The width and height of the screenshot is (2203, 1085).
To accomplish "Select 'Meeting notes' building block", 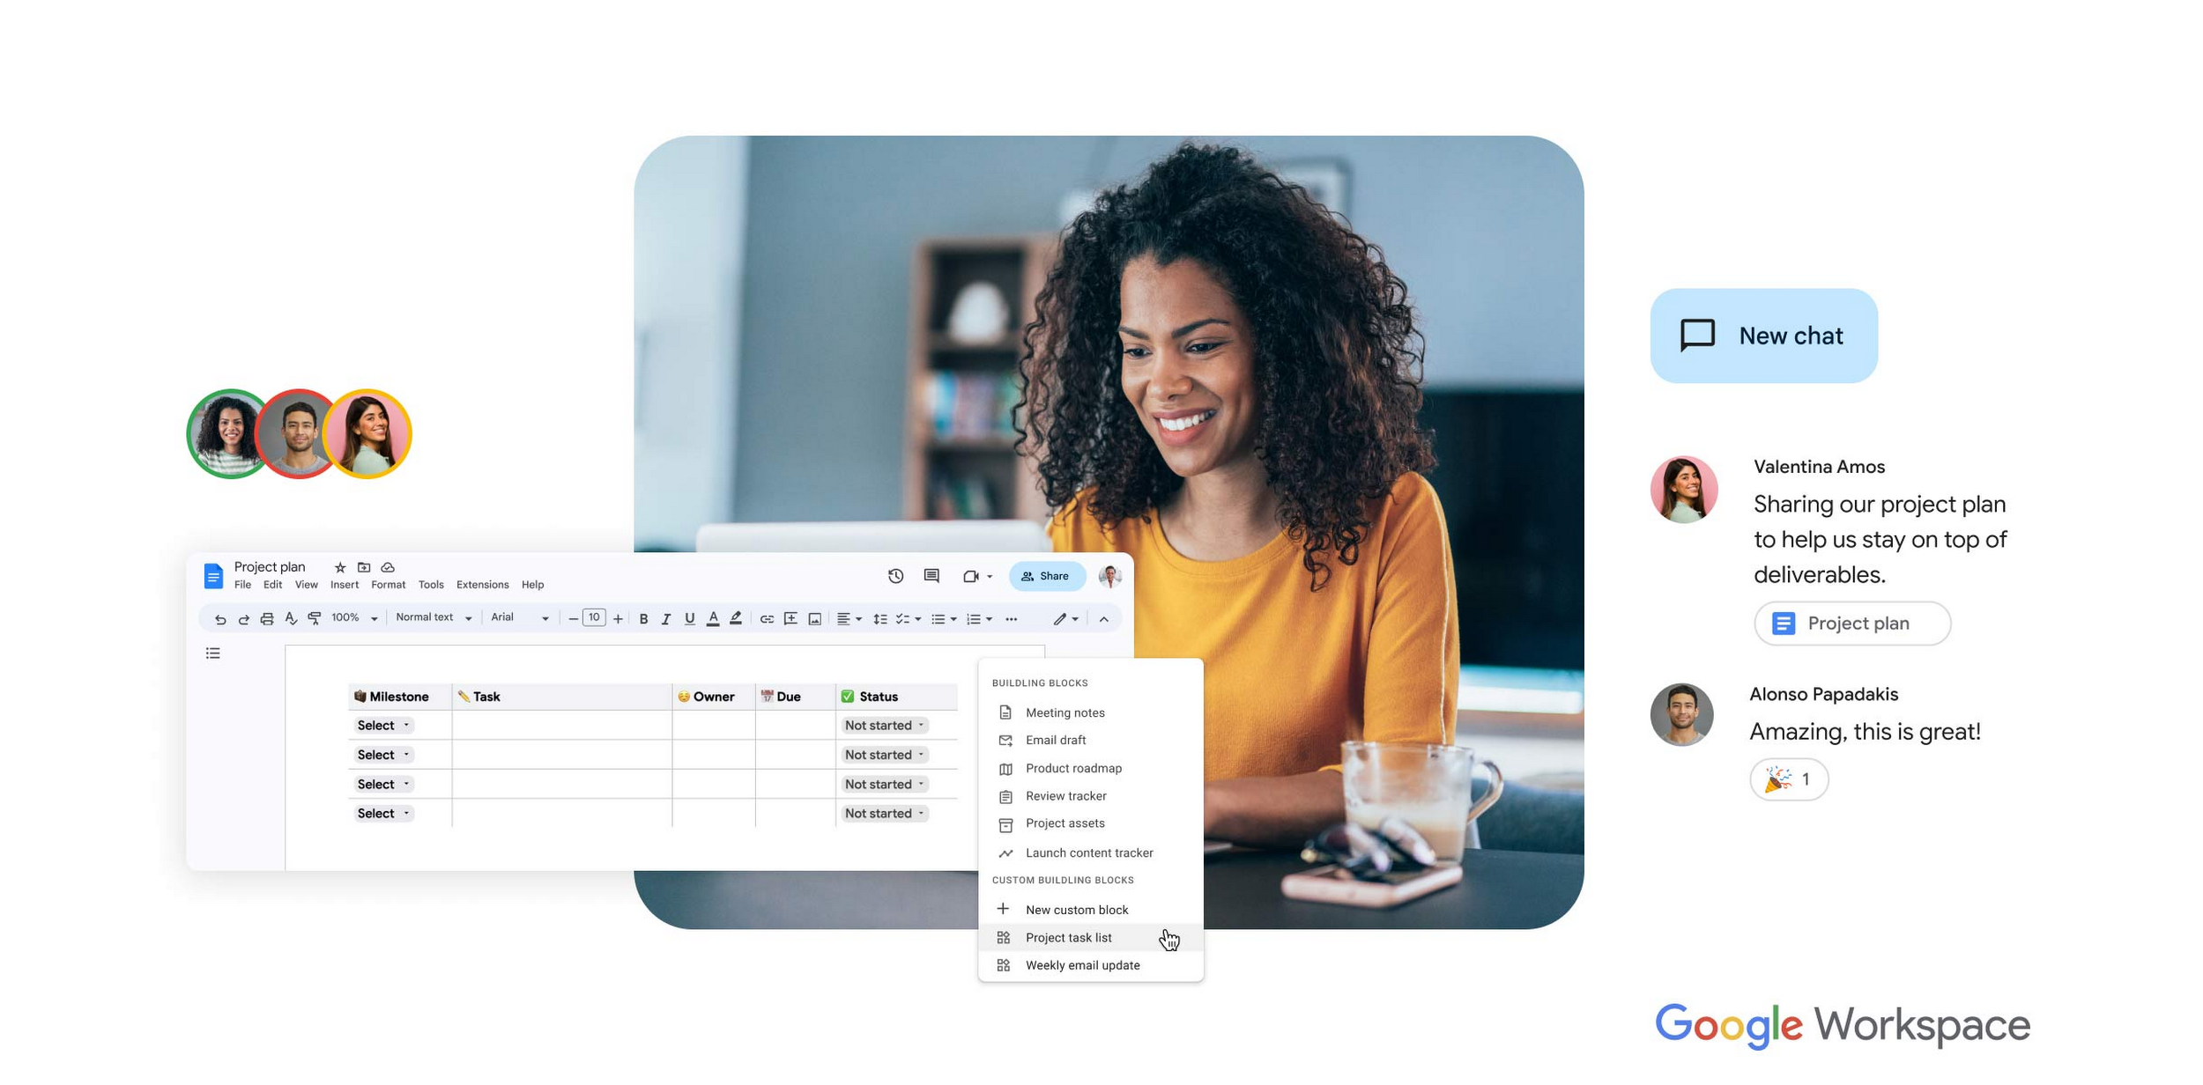I will coord(1064,712).
